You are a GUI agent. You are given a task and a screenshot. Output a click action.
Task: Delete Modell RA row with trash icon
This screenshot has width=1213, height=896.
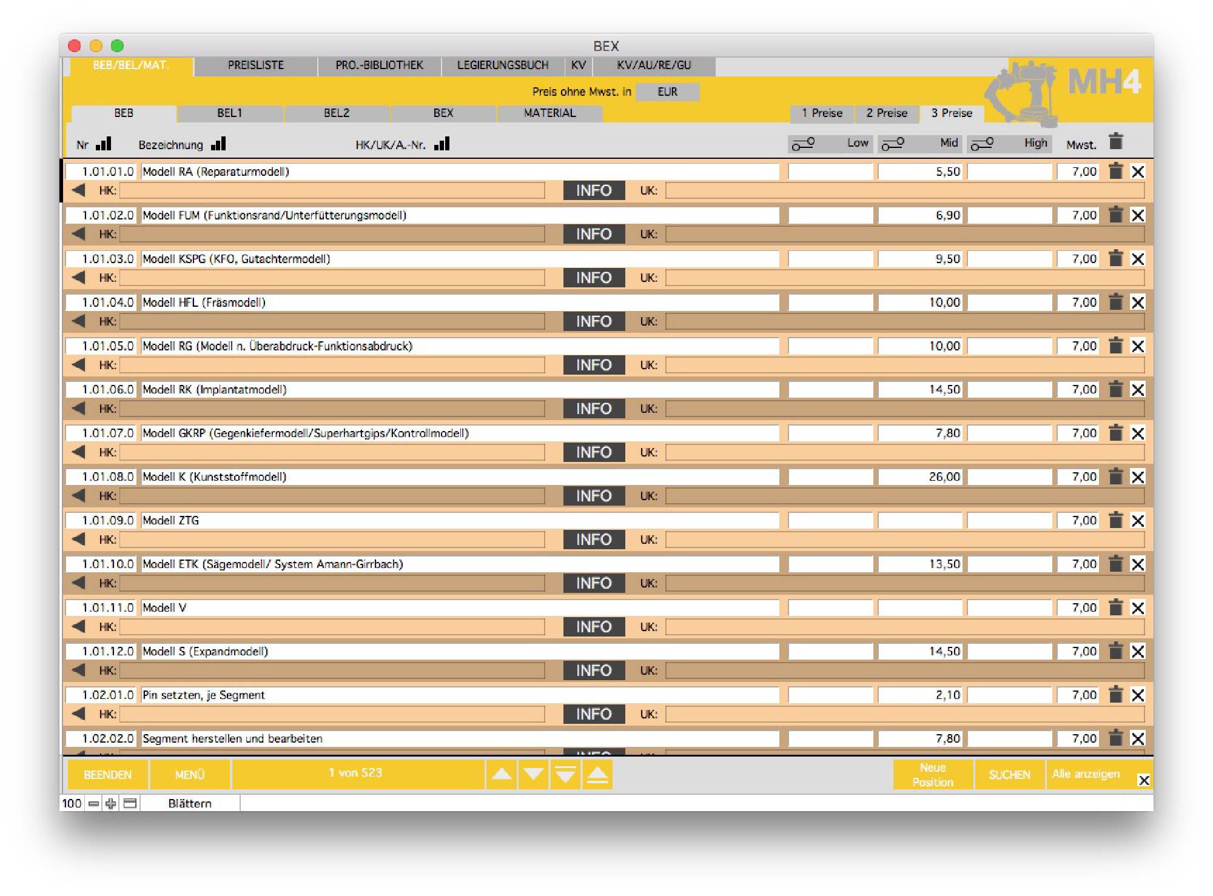click(x=1115, y=172)
